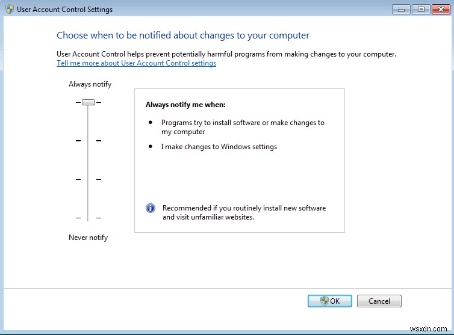Click the Cancel button
Viewport: 454px width, 335px height.
click(379, 301)
